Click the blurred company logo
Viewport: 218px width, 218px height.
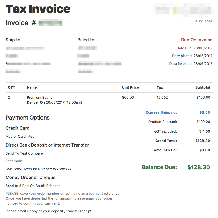[184, 10]
